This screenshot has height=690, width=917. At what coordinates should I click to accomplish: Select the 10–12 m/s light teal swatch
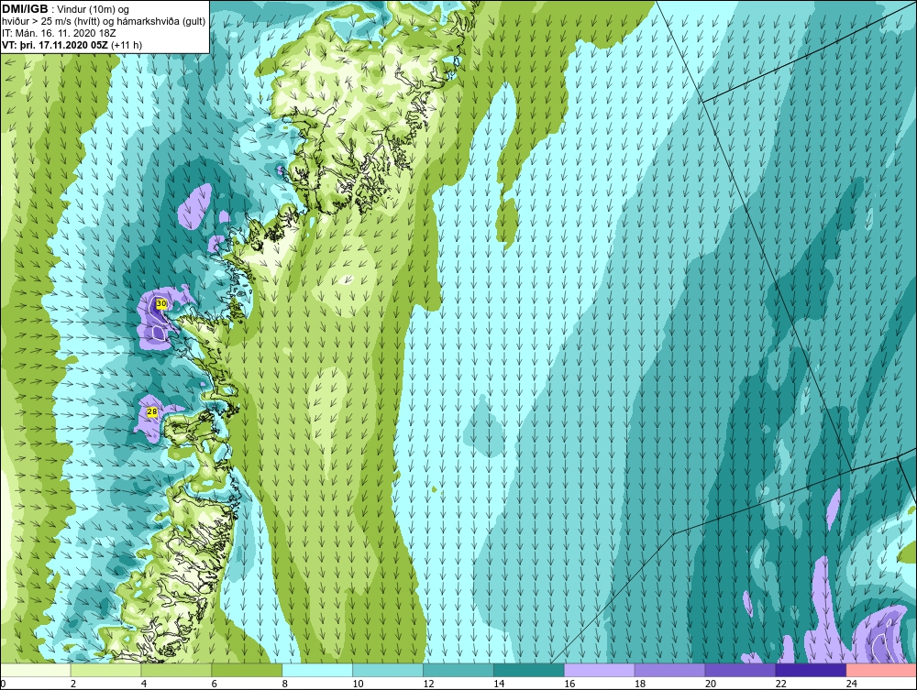(x=388, y=670)
